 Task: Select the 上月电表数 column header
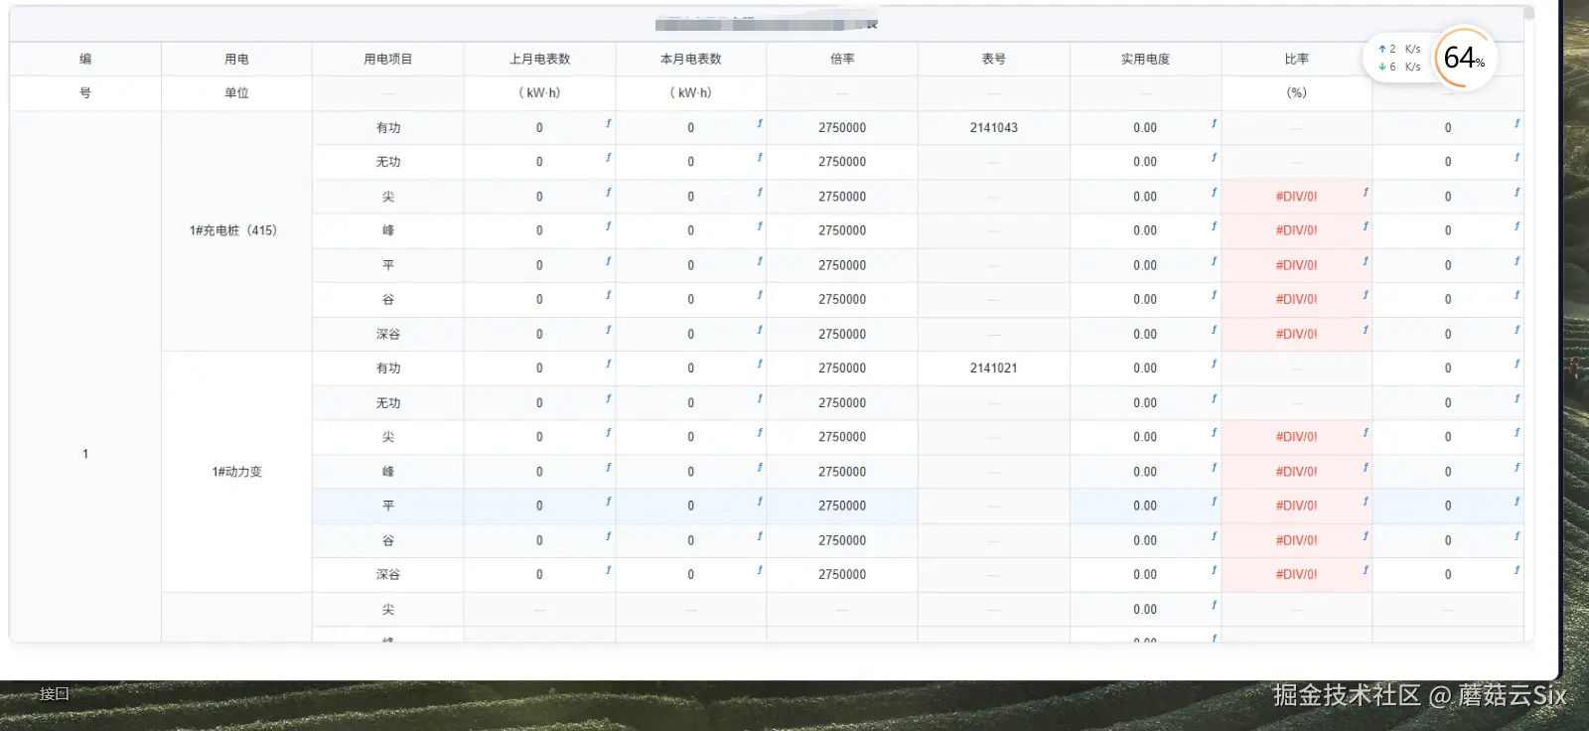pyautogui.click(x=540, y=59)
